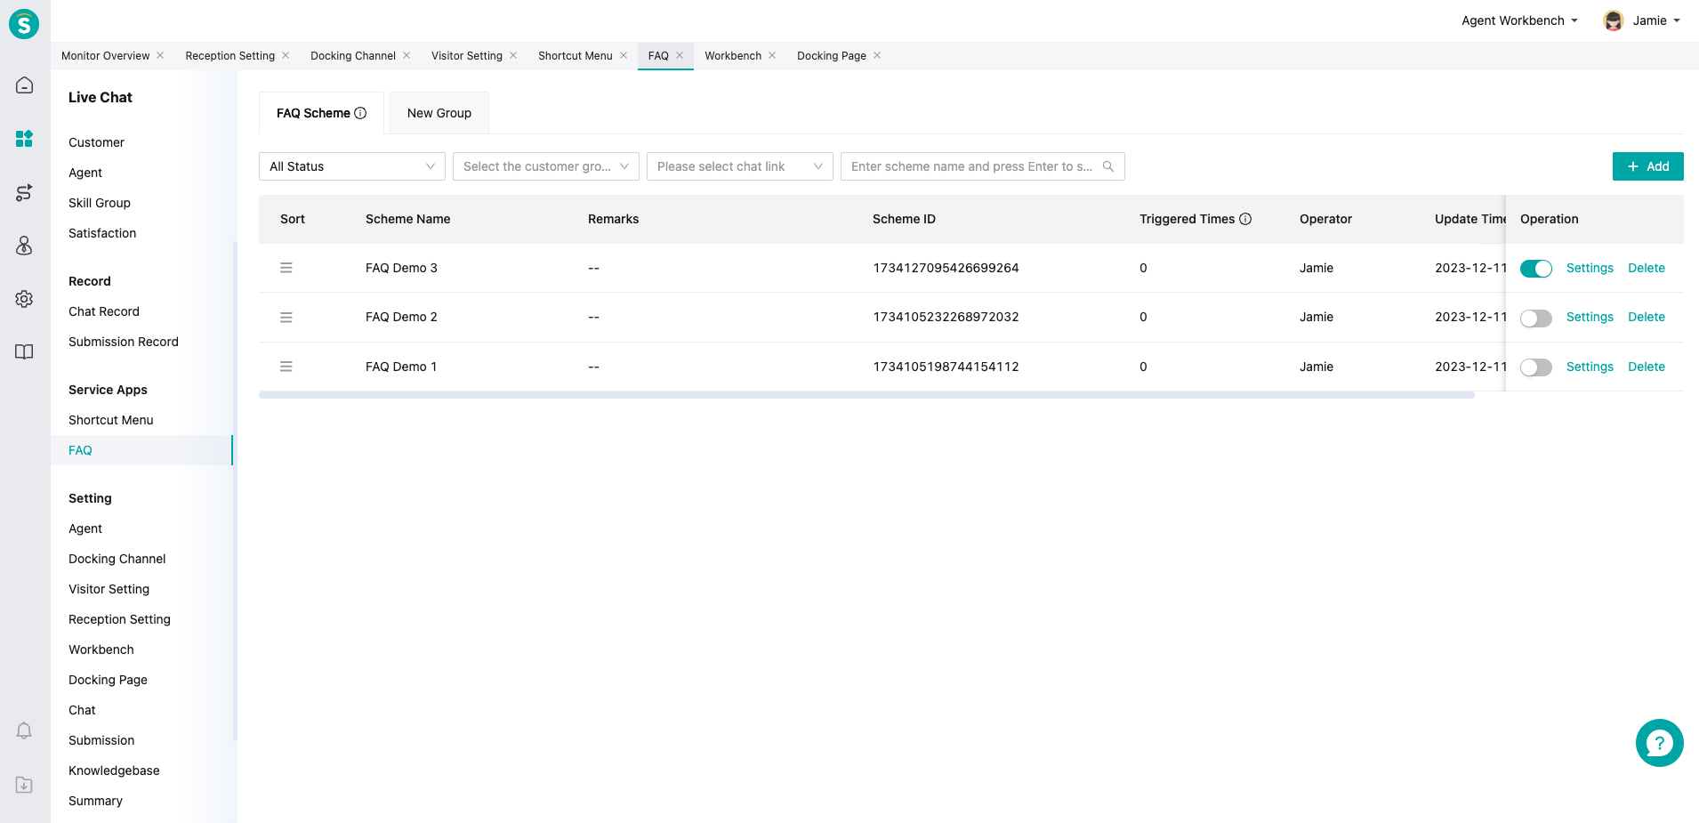This screenshot has height=823, width=1699.
Task: Close the Workbench tab
Action: (x=772, y=55)
